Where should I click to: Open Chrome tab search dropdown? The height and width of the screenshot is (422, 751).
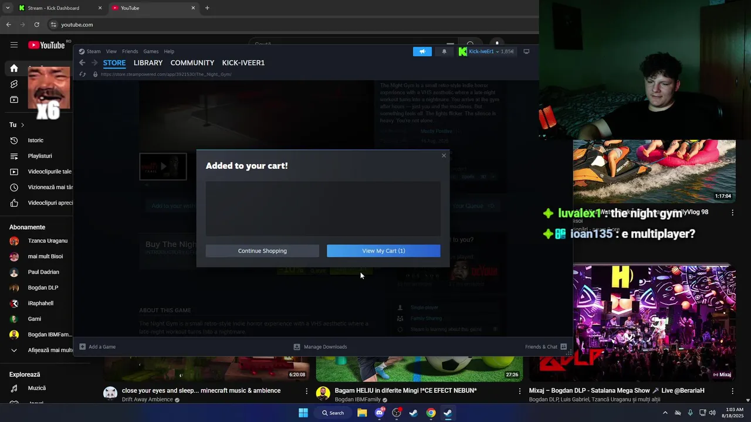[x=8, y=8]
